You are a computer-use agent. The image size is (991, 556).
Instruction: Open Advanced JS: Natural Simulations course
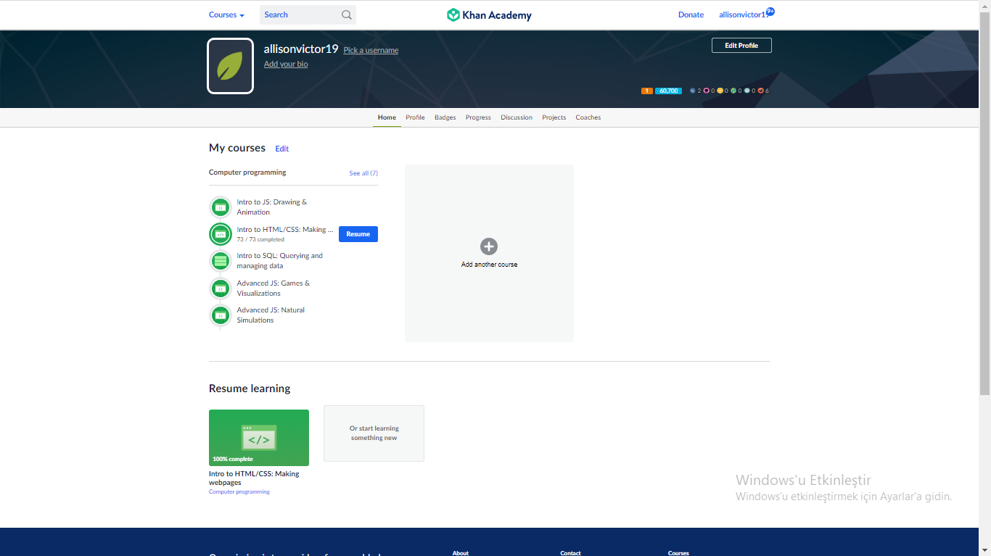point(271,315)
